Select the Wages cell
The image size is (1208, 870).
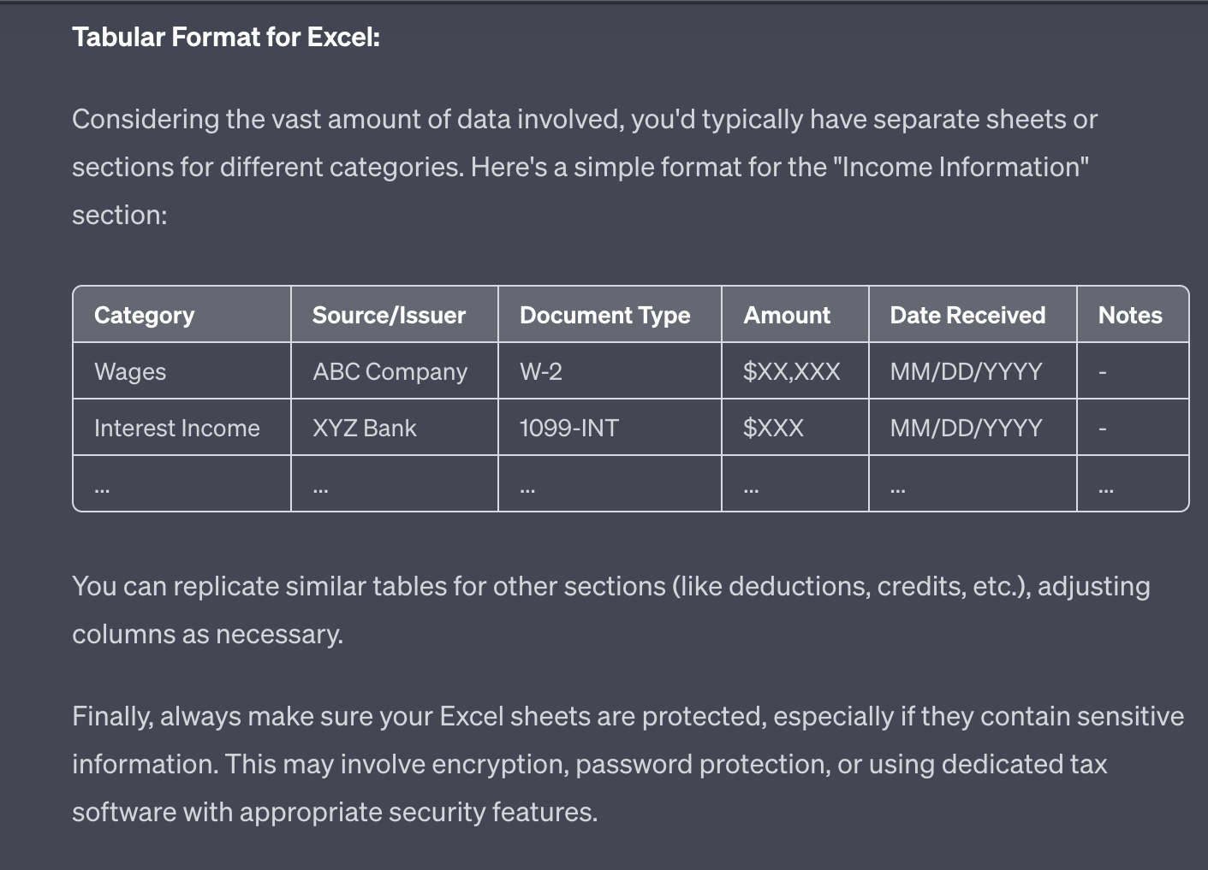click(130, 371)
